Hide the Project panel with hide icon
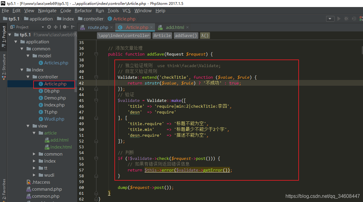 point(73,27)
